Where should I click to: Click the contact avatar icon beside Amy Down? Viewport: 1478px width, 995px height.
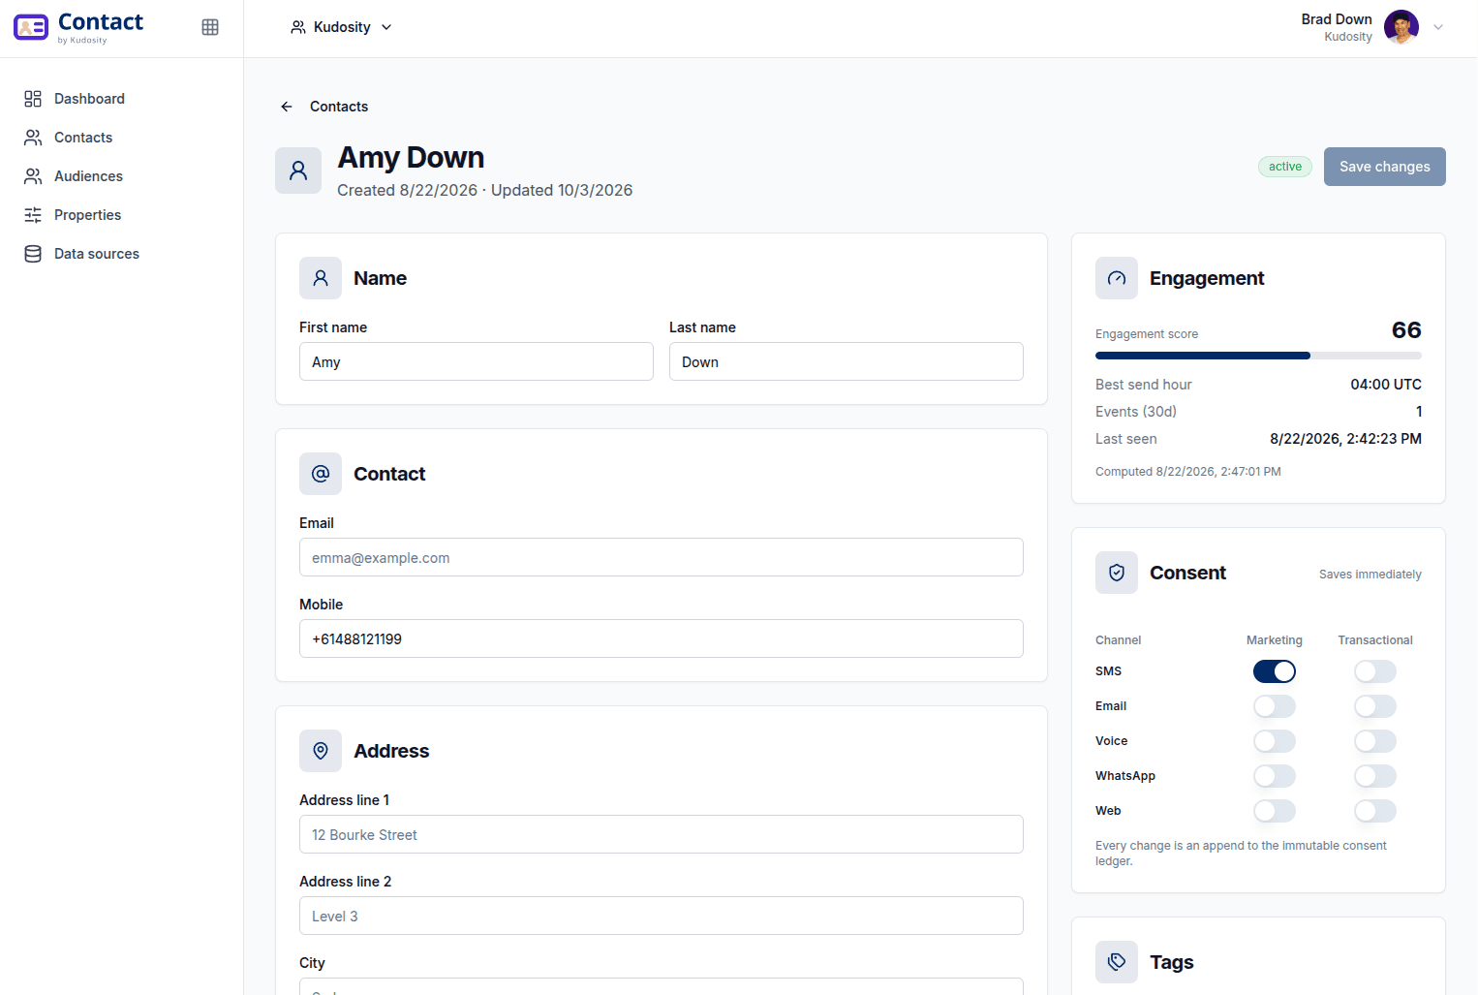tap(298, 171)
